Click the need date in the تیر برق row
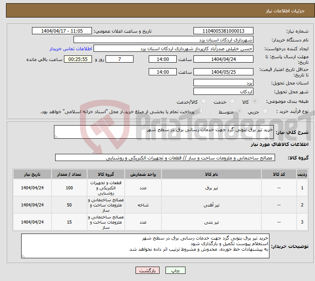The width and height of the screenshot is (315, 281). pyautogui.click(x=32, y=188)
